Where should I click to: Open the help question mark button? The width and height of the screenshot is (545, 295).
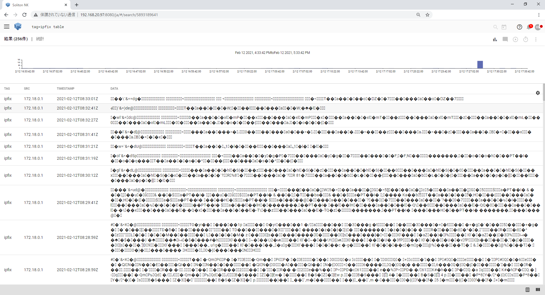(x=520, y=27)
